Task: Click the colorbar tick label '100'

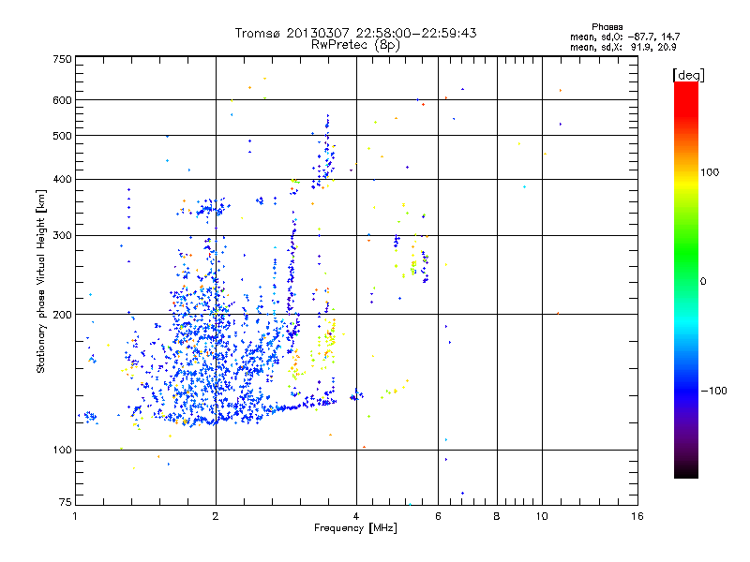Action: 710,172
